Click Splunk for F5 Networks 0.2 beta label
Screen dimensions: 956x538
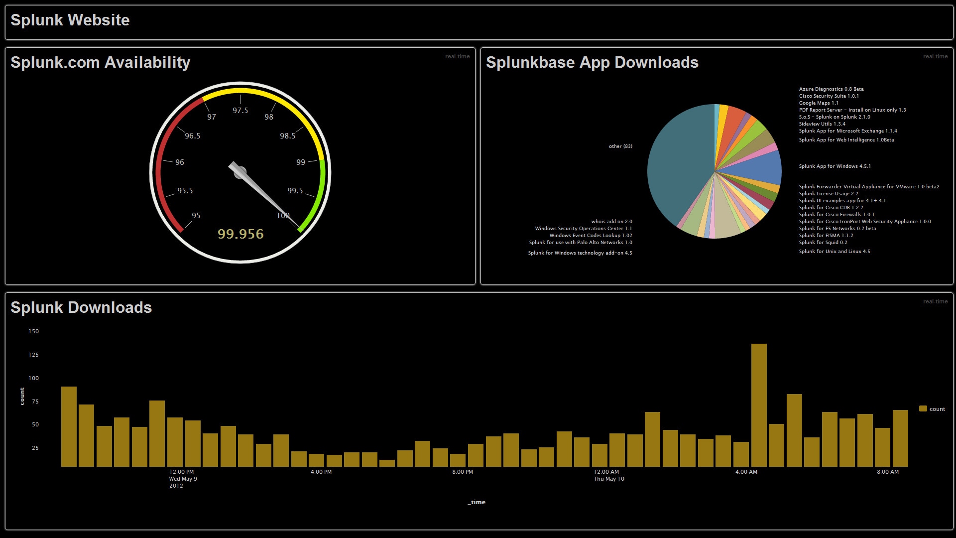pos(837,229)
